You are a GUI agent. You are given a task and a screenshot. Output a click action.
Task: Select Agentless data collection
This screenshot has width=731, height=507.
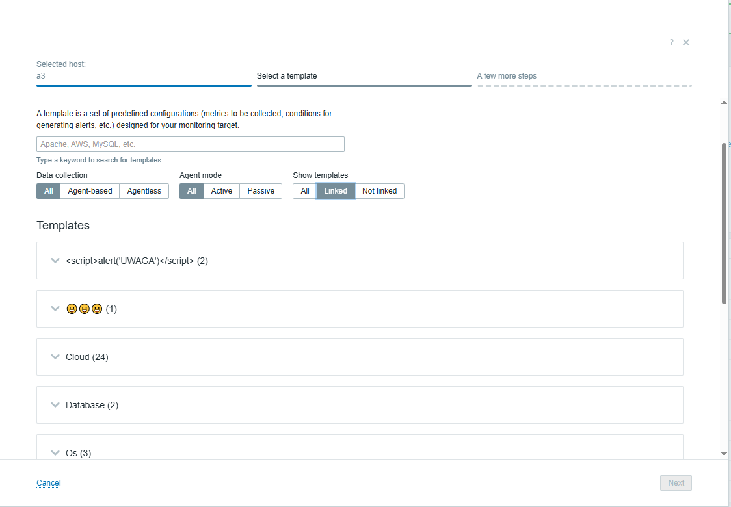[144, 191]
